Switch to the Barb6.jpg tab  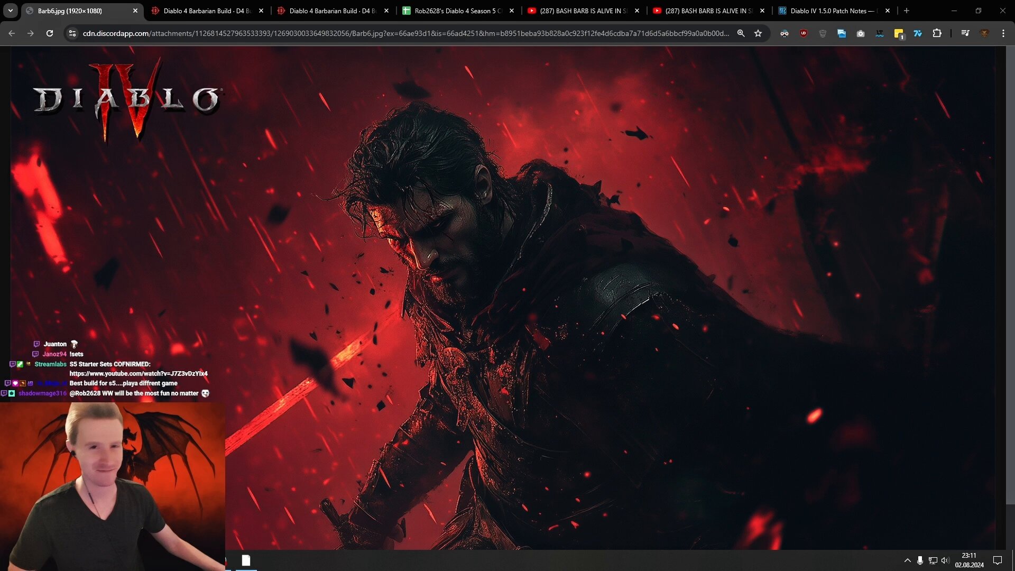pos(82,11)
